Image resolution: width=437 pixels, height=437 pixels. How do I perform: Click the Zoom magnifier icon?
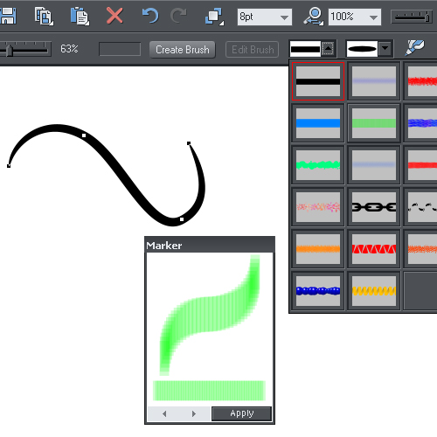tap(313, 16)
